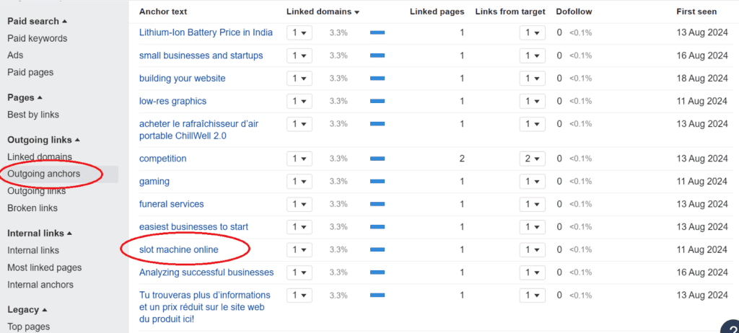This screenshot has width=739, height=333.
Task: Sort by Linked domains column
Action: click(323, 12)
